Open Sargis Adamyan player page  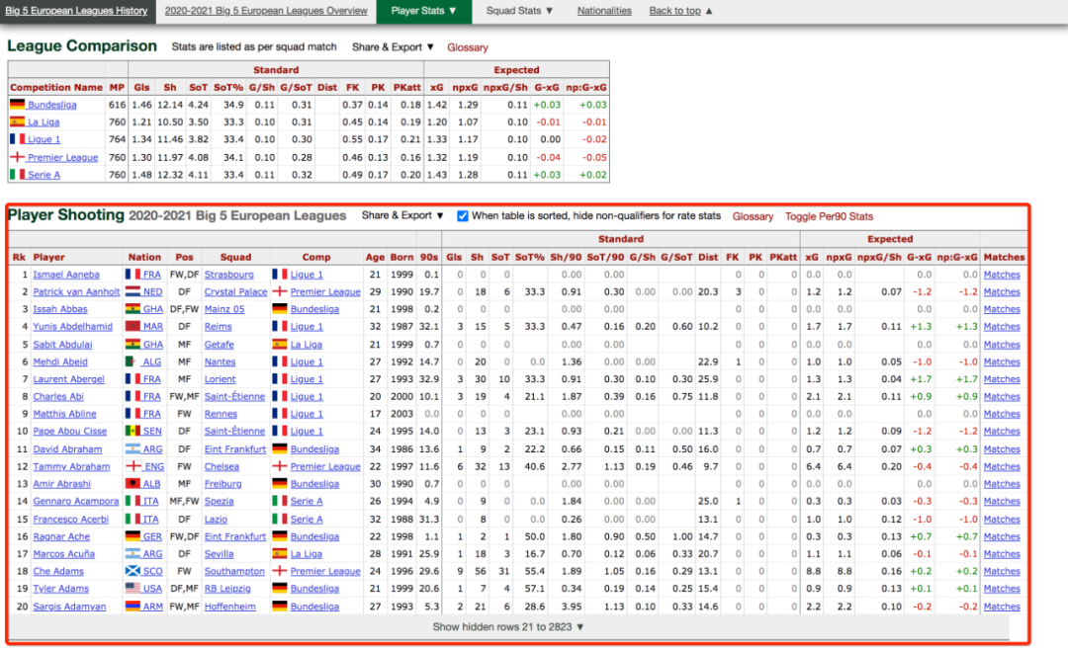(x=69, y=607)
